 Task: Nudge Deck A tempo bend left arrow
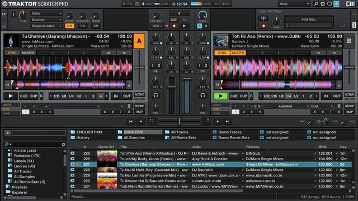coord(108,52)
